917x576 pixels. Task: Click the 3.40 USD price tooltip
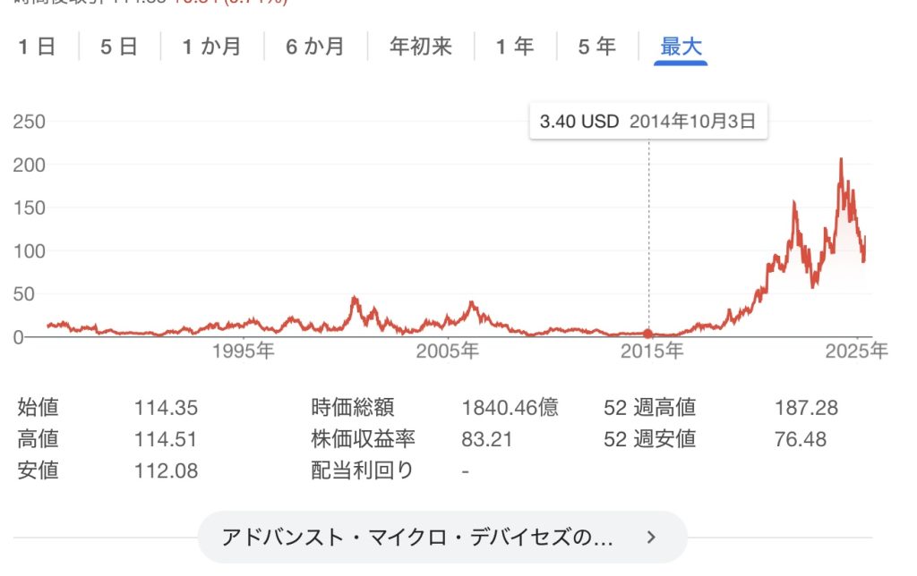[648, 122]
